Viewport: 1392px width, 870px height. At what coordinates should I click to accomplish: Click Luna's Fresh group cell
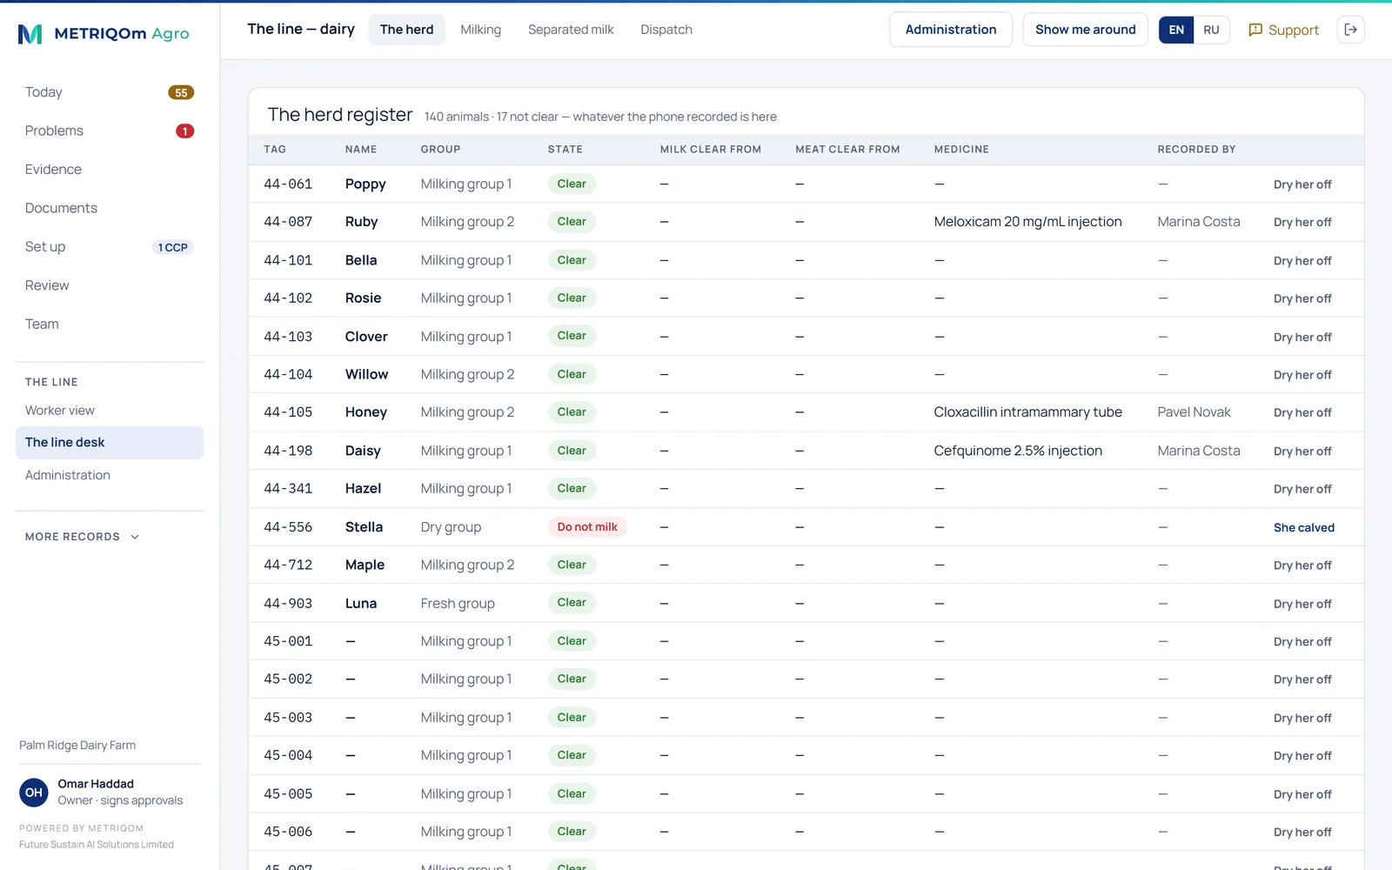(458, 603)
